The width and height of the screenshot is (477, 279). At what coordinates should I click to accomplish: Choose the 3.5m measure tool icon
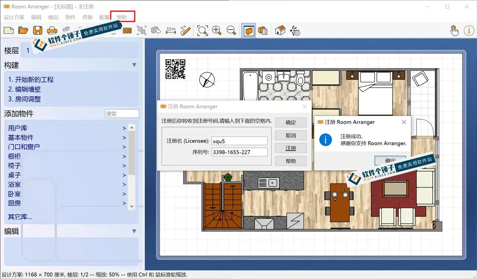pyautogui.click(x=171, y=30)
